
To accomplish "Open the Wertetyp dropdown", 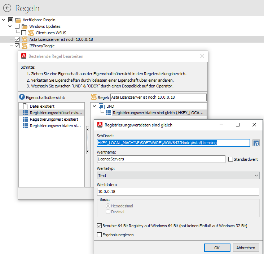I will click(x=178, y=176).
